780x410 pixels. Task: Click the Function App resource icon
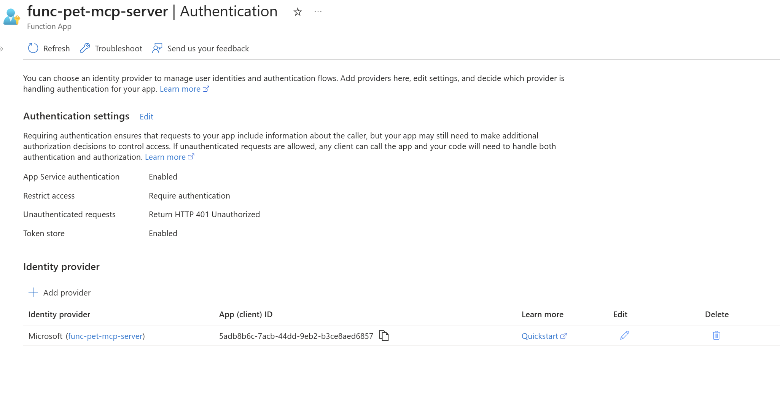click(x=11, y=17)
